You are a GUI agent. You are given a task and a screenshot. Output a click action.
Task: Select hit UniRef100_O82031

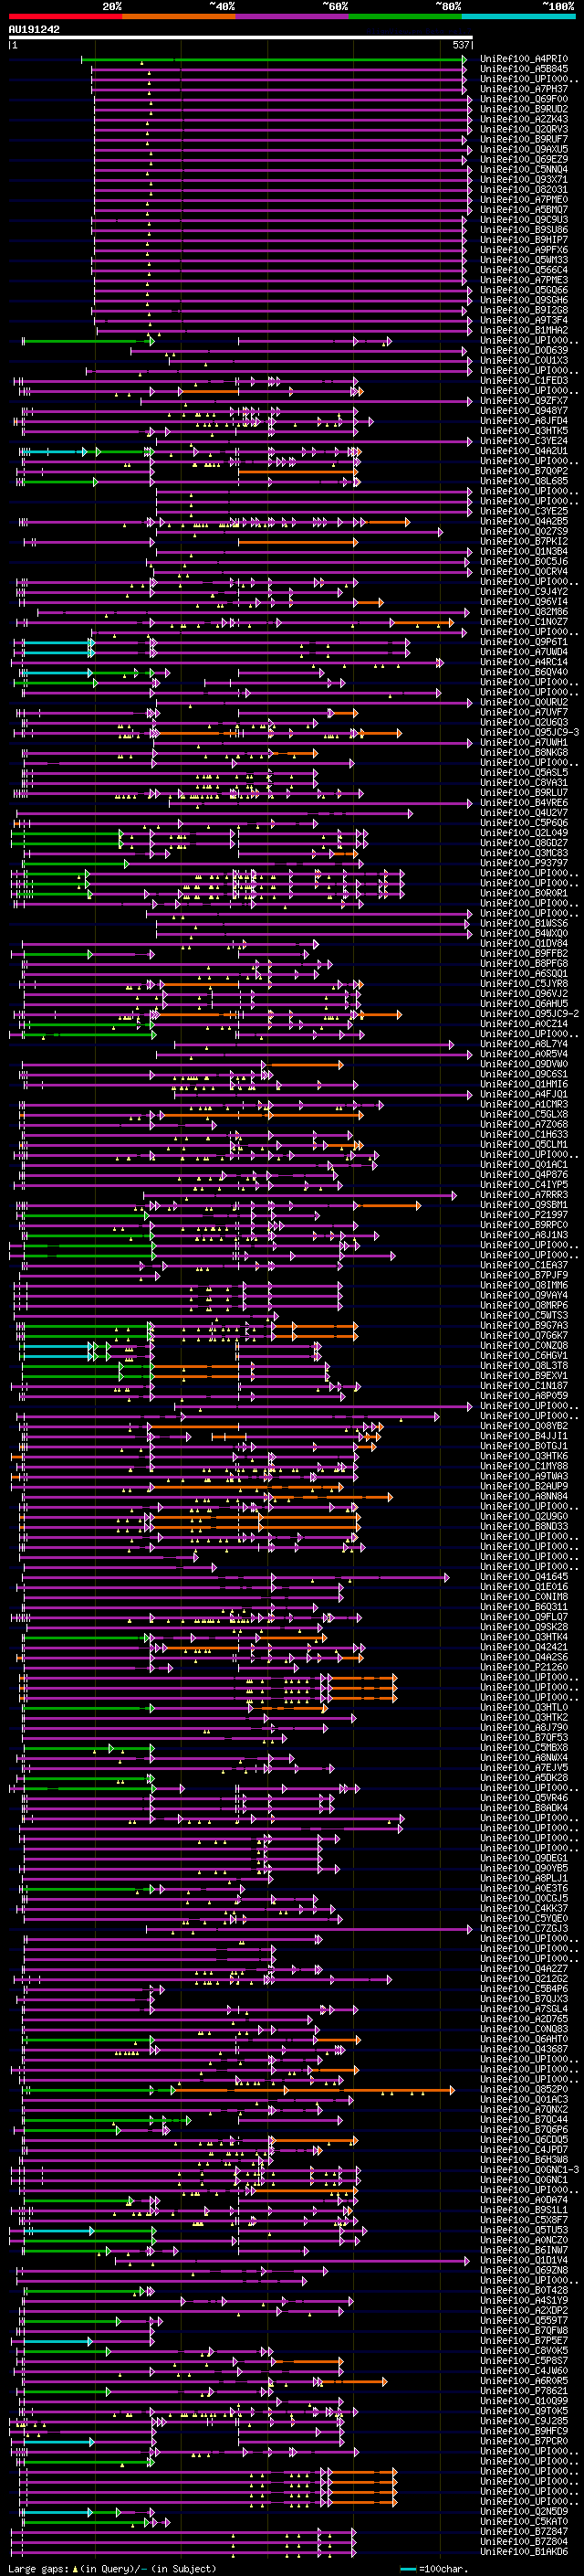coord(524,189)
